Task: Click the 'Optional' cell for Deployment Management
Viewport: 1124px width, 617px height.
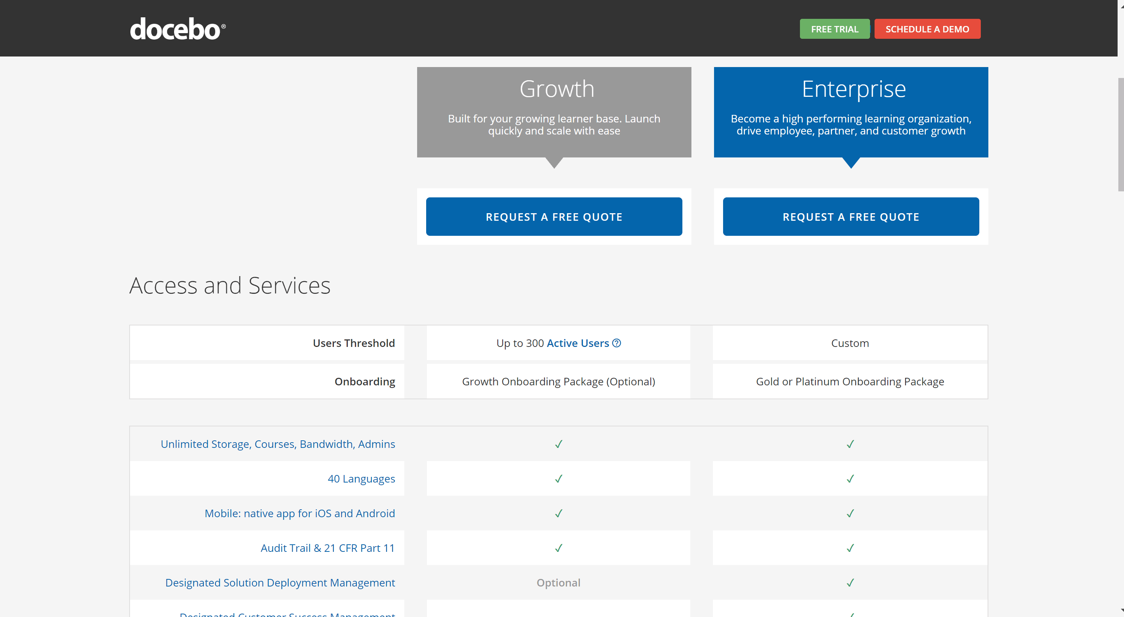Action: click(558, 583)
